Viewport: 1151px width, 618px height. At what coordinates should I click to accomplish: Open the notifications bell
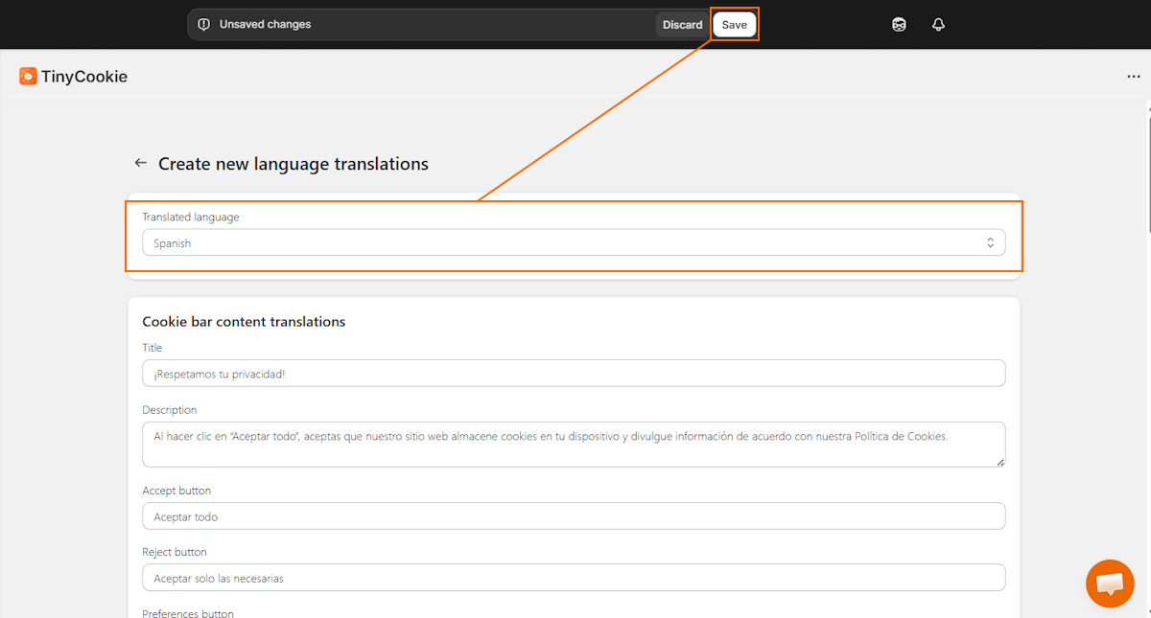pos(938,24)
